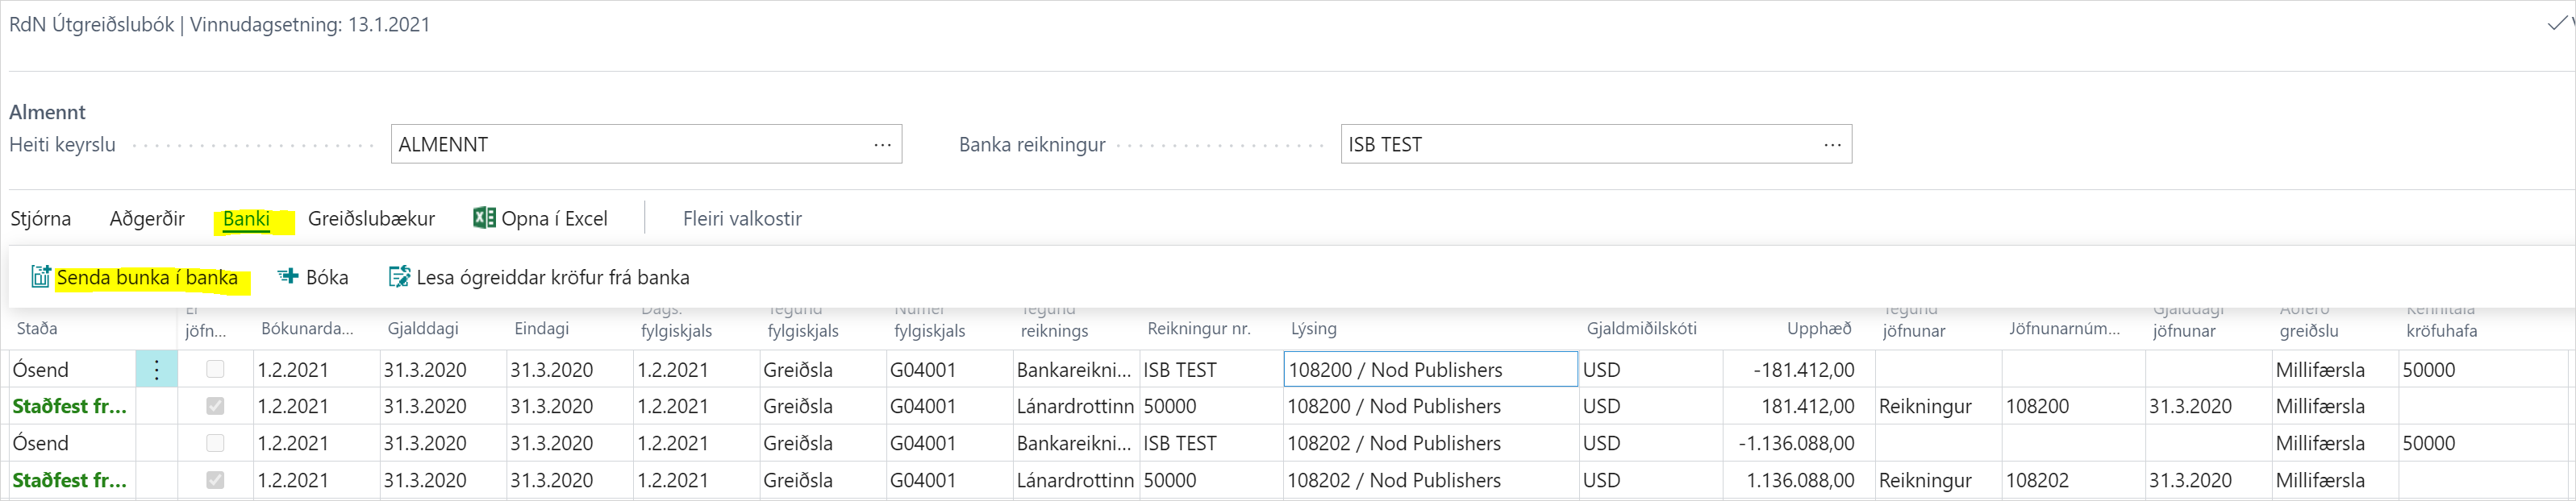Click the checkmark icon at top right
The image size is (2576, 501).
2556,24
